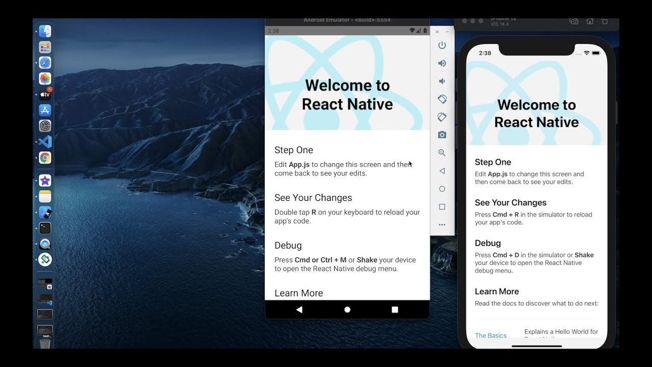Click 'Learn More' heading in Android emulator
The height and width of the screenshot is (367, 652).
point(298,293)
